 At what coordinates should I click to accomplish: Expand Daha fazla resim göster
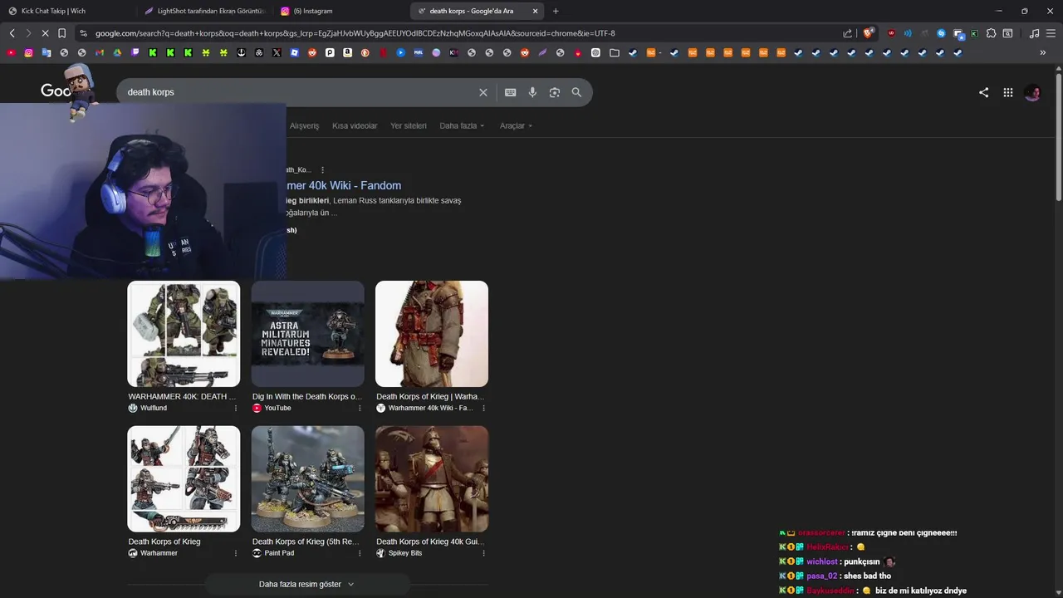(306, 584)
